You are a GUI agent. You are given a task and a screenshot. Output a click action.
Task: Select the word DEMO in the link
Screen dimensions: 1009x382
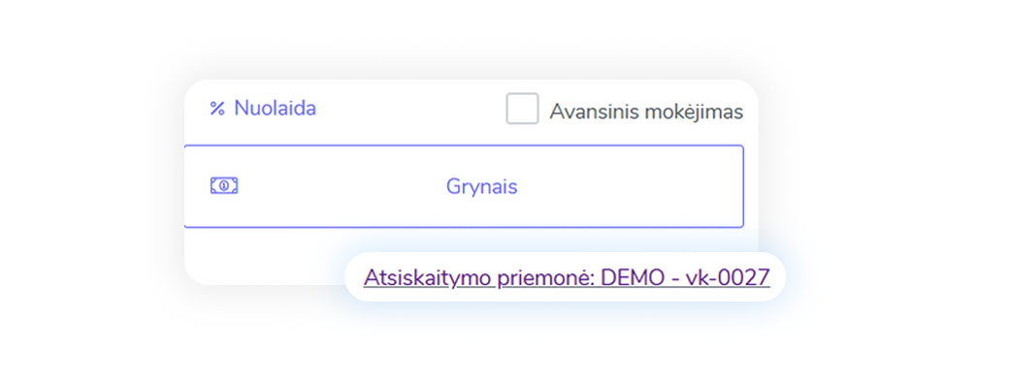632,278
